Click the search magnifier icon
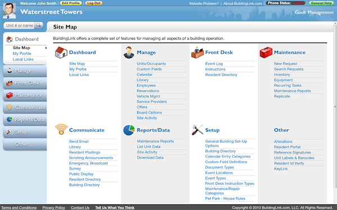This screenshot has height=210, width=337. 39,25
